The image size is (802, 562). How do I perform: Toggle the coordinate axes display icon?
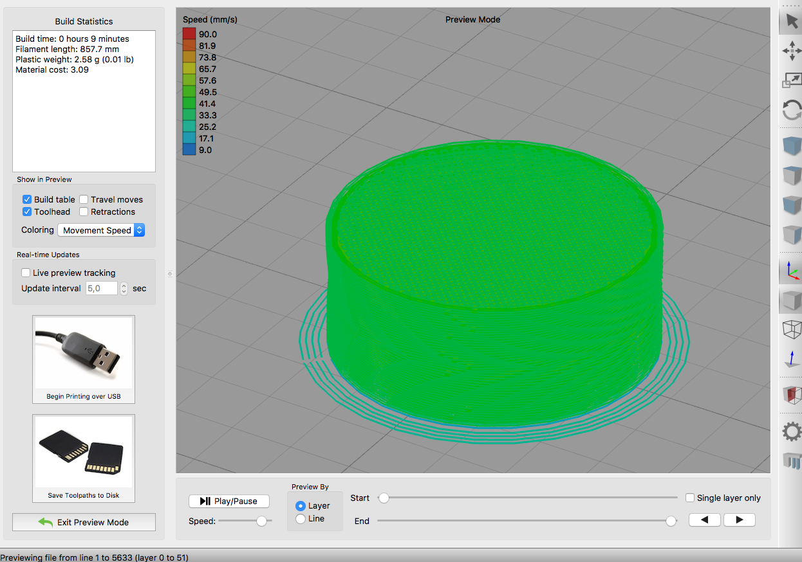791,270
